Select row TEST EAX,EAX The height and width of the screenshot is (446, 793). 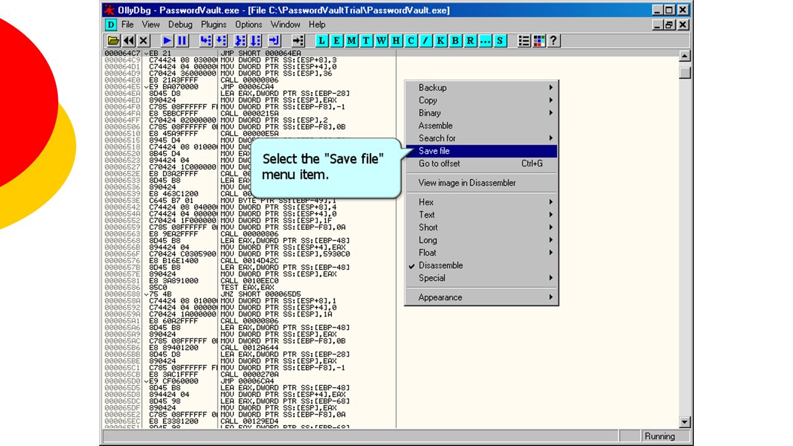250,287
